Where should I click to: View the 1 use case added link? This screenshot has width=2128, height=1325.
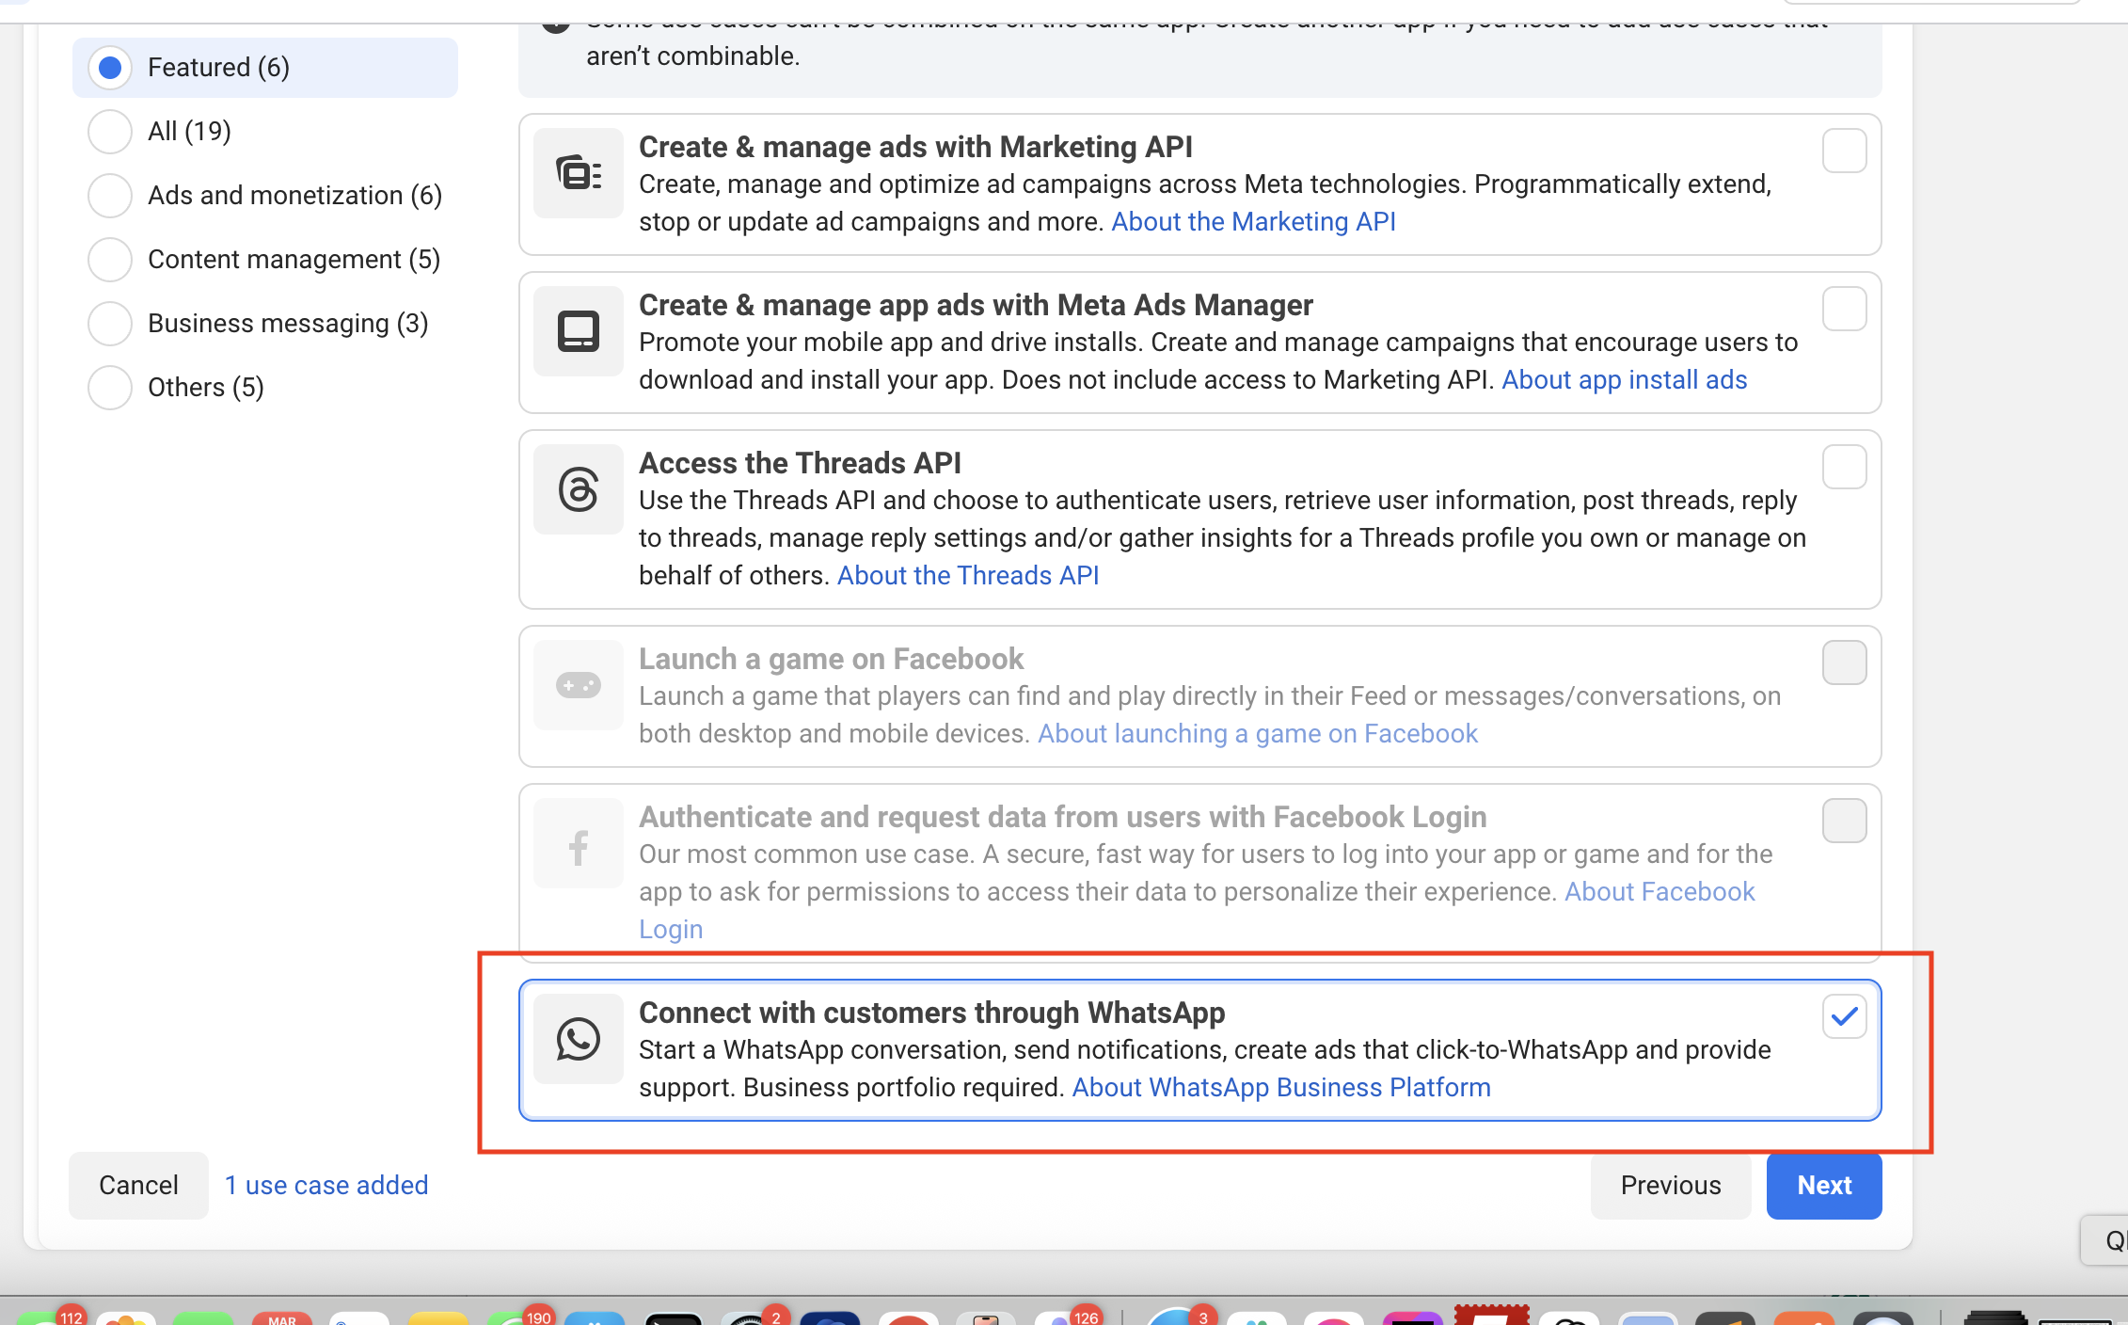[x=326, y=1185]
